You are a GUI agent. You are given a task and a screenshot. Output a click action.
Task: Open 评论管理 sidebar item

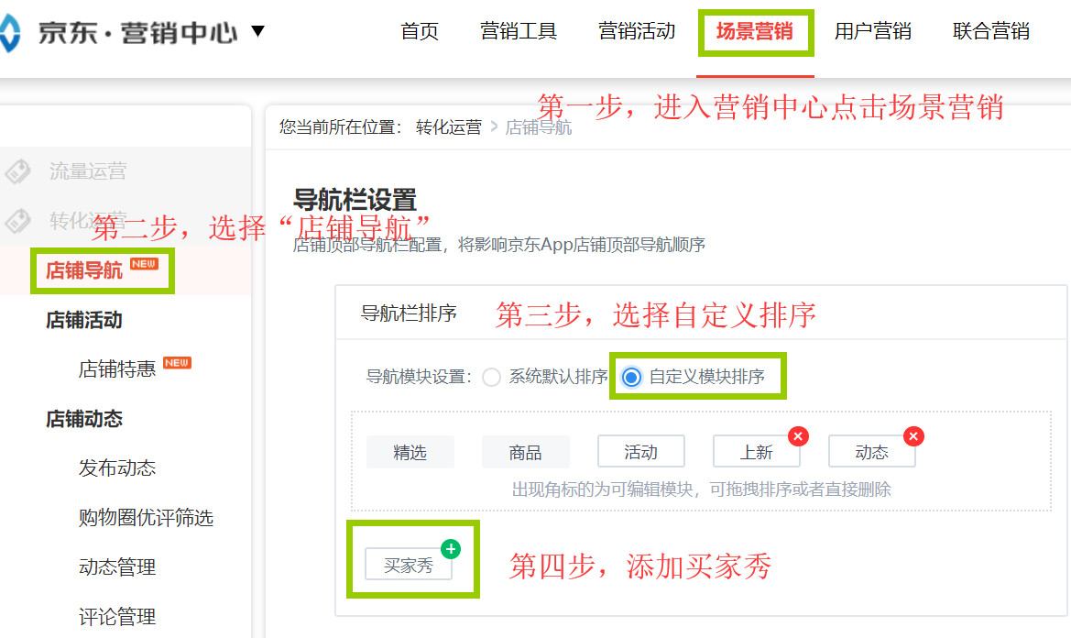[x=116, y=617]
